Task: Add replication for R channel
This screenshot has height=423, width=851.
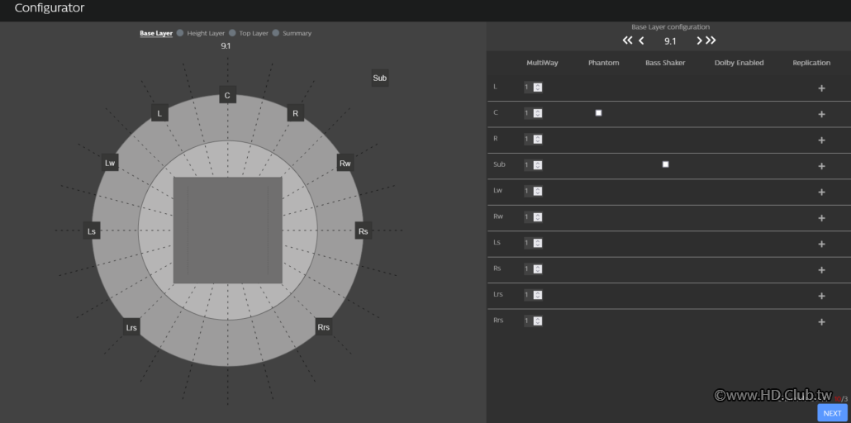Action: [x=821, y=140]
